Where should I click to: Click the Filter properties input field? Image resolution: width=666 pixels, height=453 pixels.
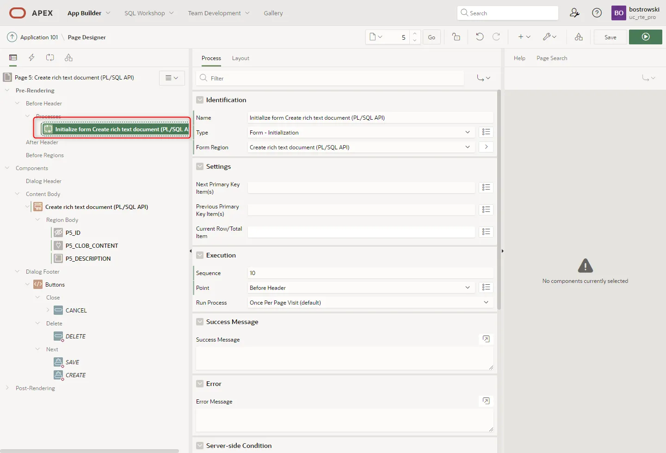(x=335, y=79)
